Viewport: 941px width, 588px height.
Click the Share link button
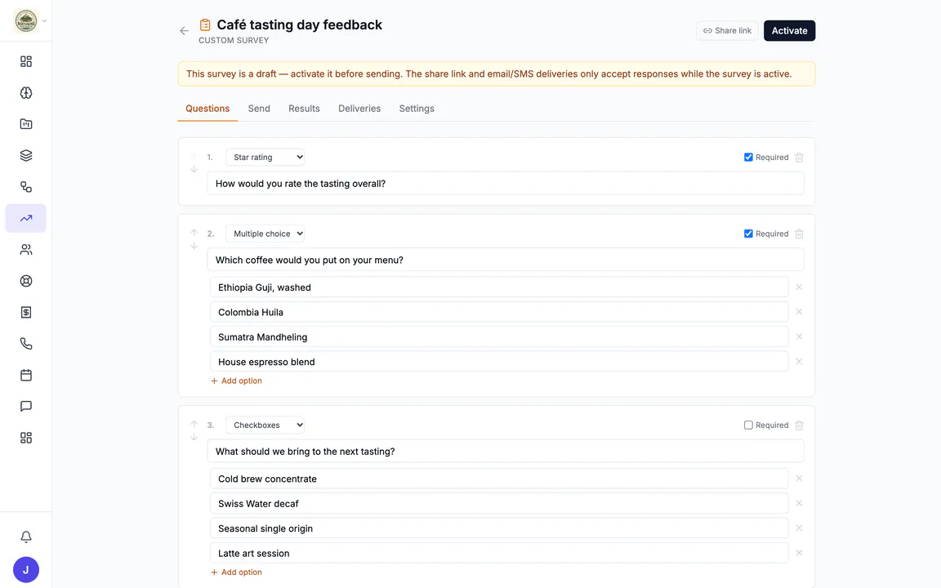[727, 30]
